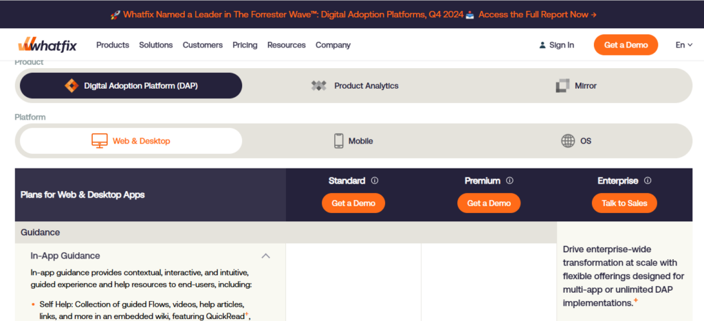Switch to the Mirror product tab

576,85
